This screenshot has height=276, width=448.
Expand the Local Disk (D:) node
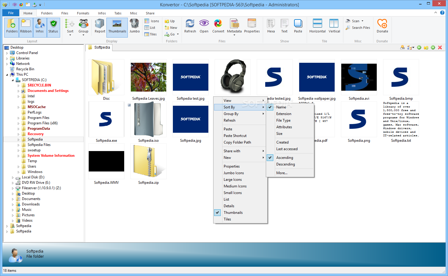coord(13,177)
